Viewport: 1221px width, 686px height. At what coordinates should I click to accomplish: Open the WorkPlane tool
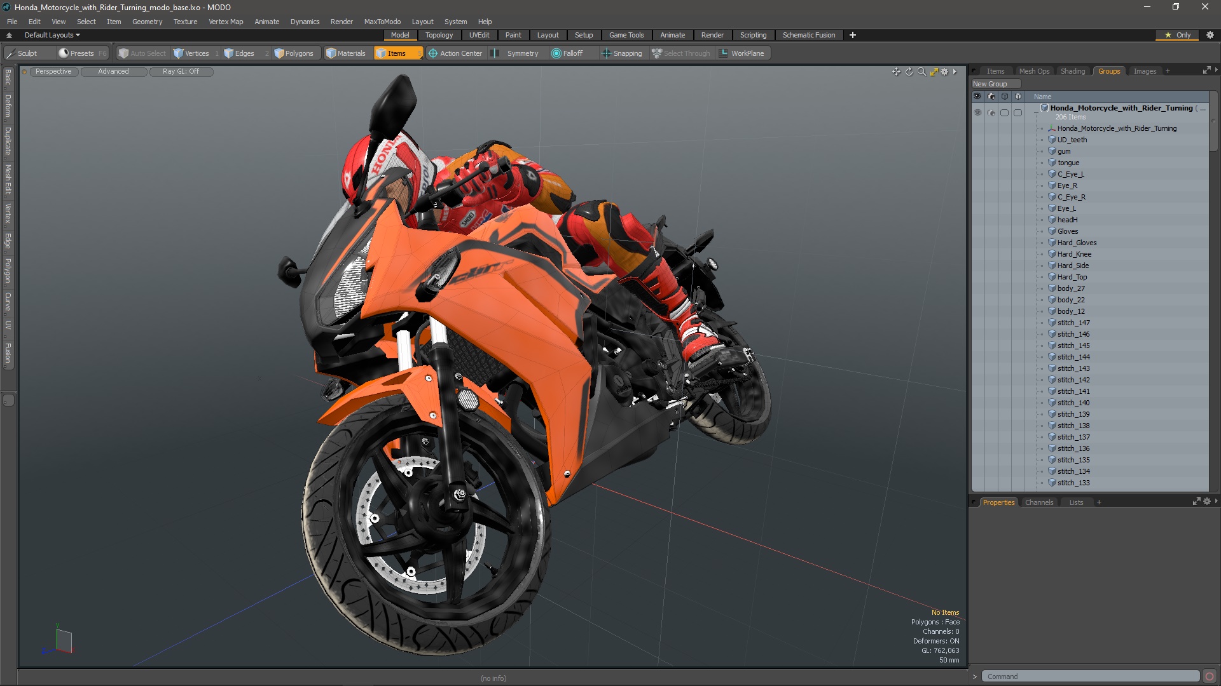(x=742, y=53)
